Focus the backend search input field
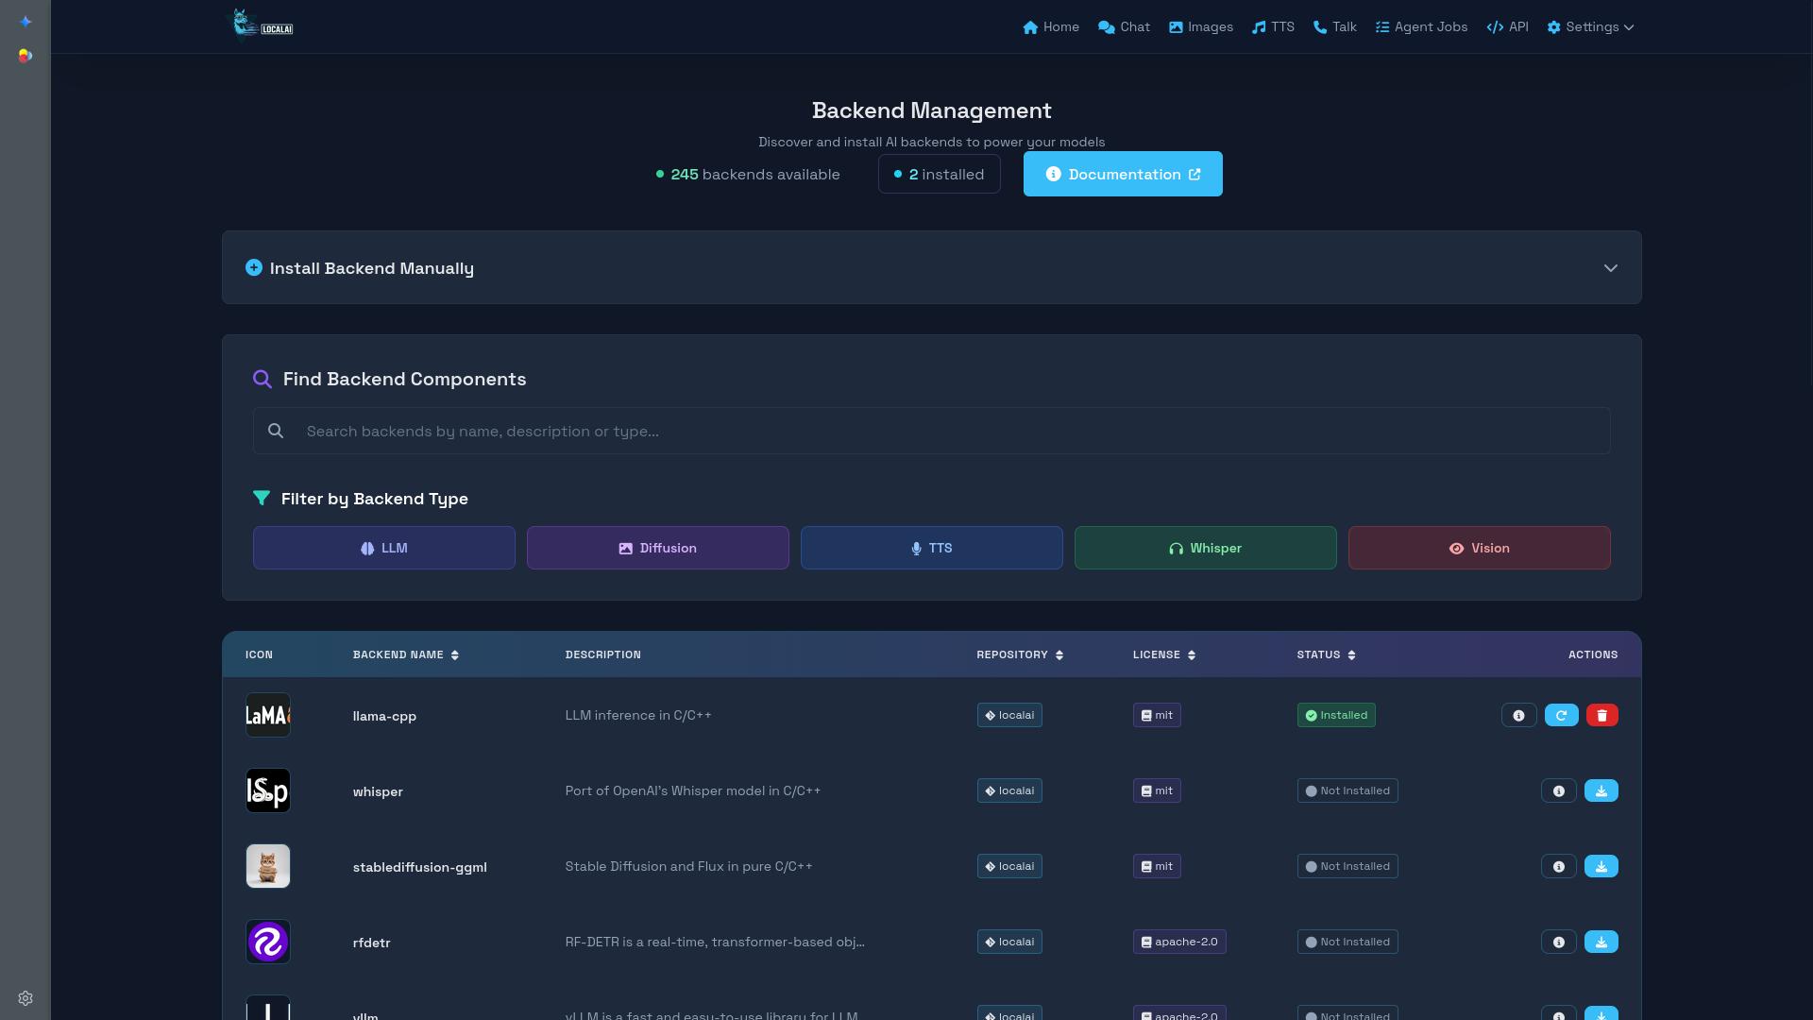The width and height of the screenshot is (1813, 1020). pos(932,431)
